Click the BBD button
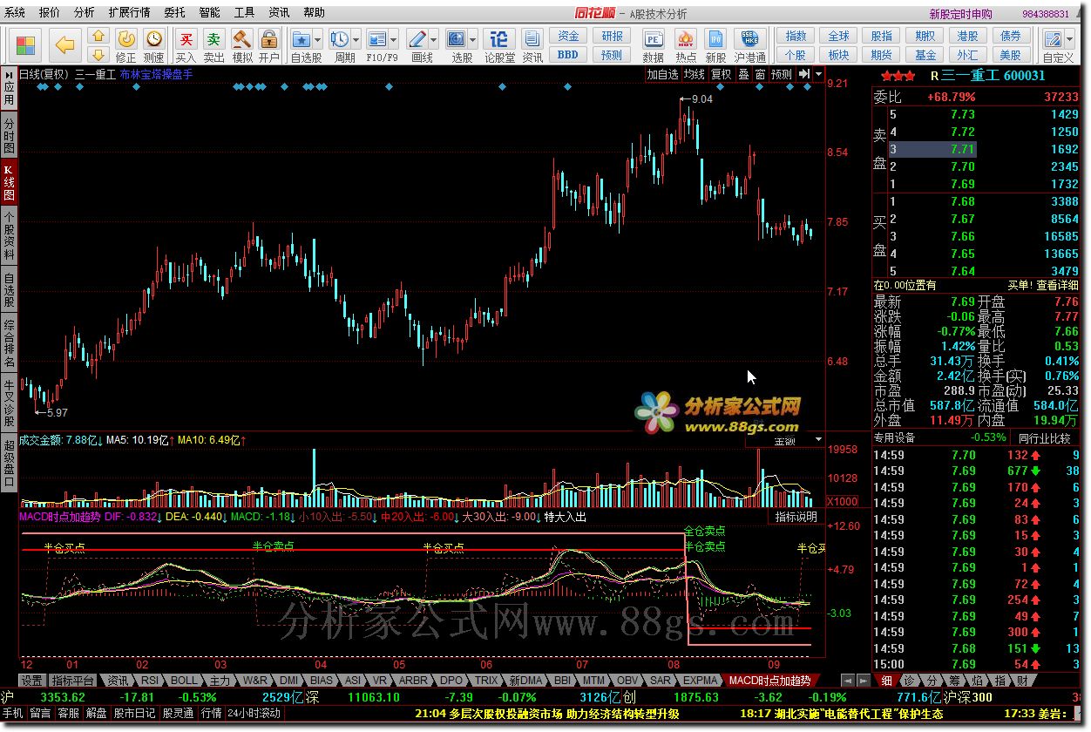Image resolution: width=1091 pixels, height=732 pixels. [x=568, y=55]
